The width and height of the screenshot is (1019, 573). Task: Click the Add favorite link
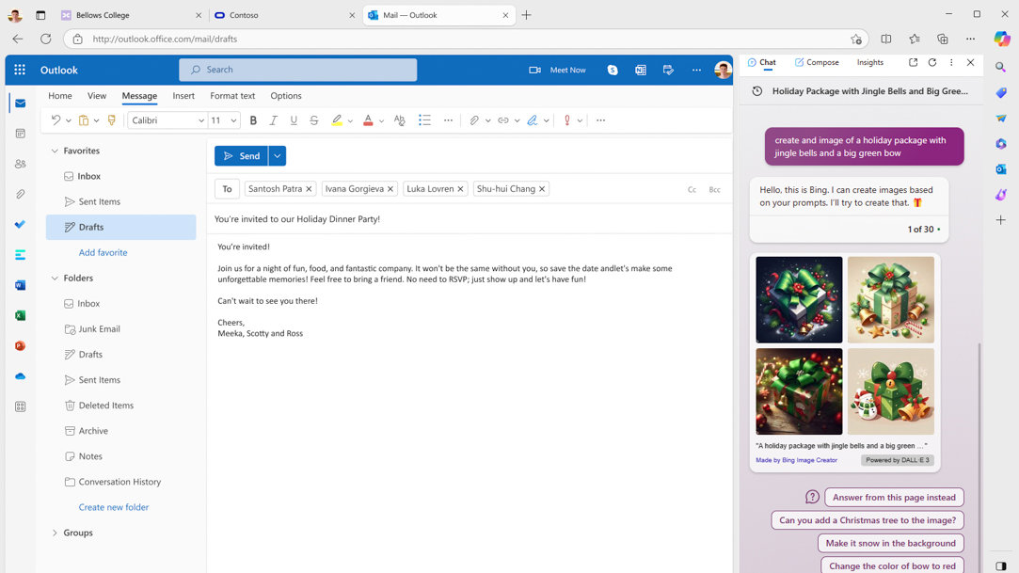coord(103,253)
